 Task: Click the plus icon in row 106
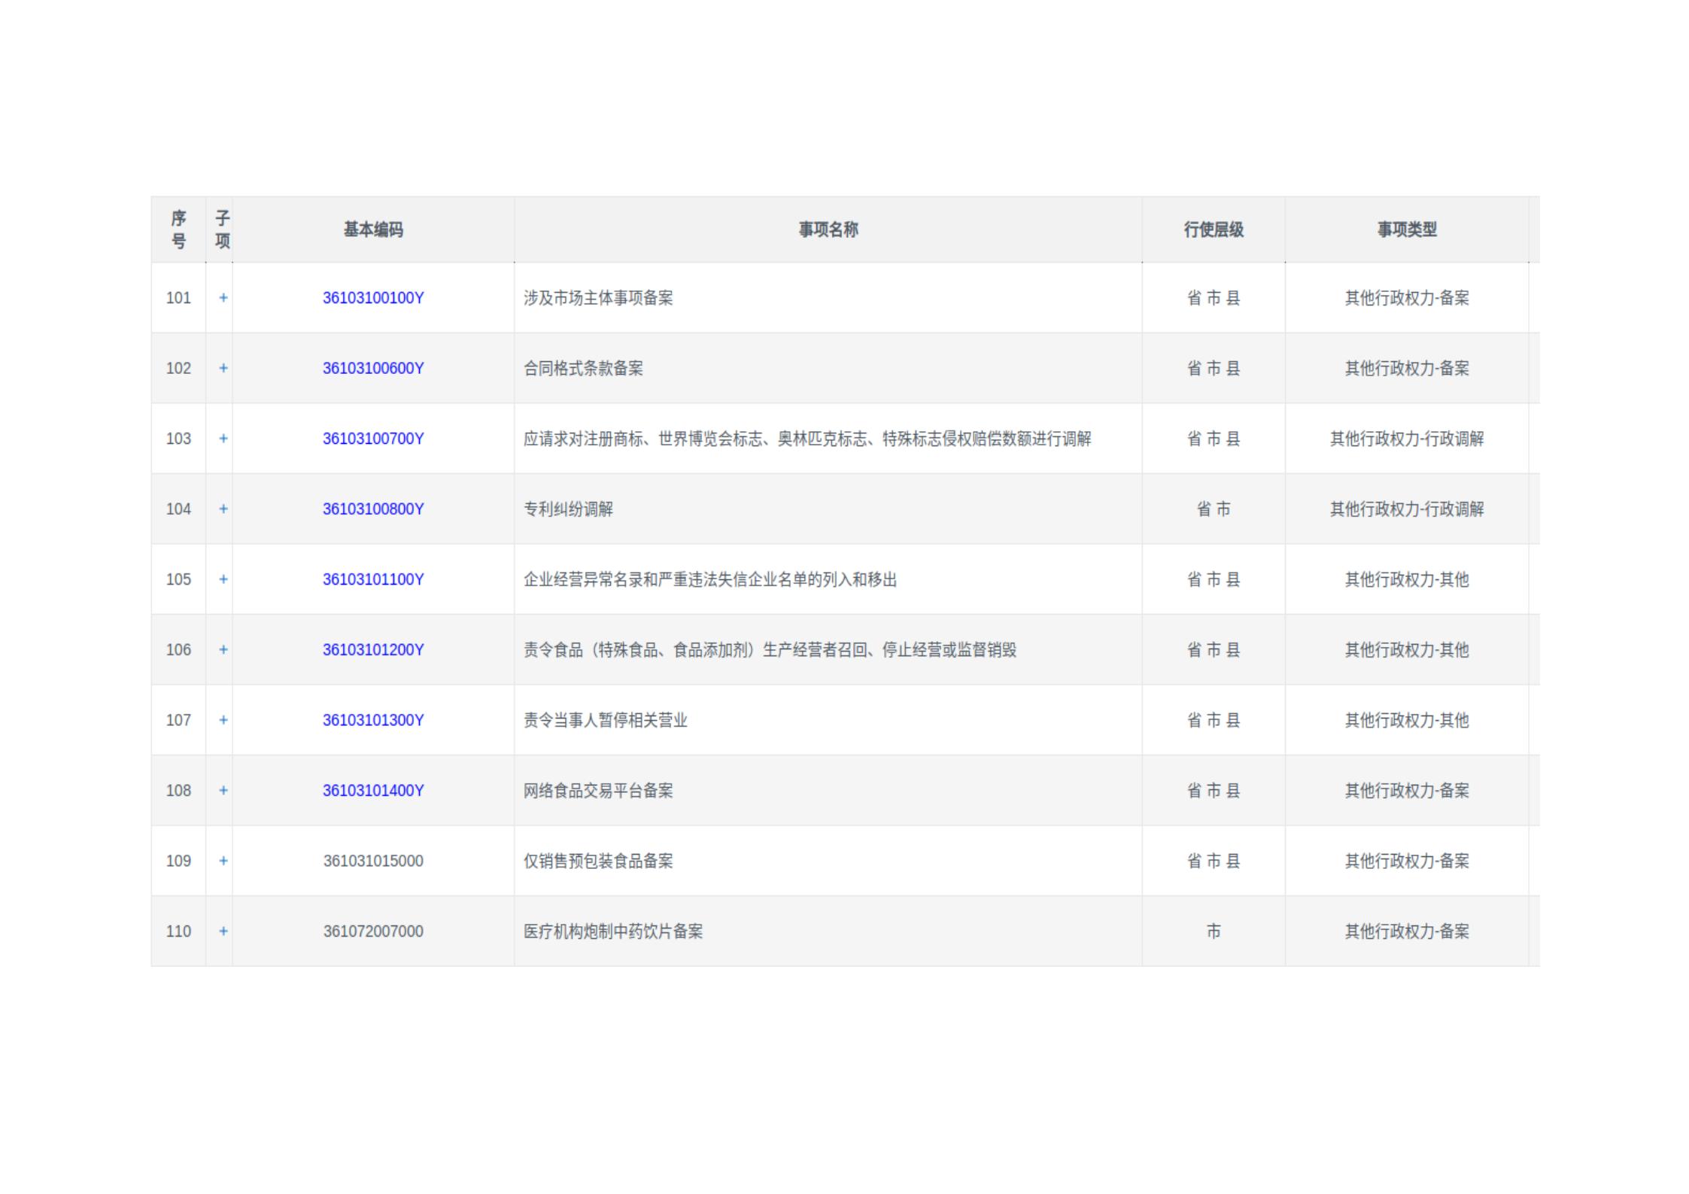point(223,649)
